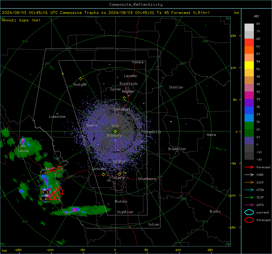Click the 9.1 storm top label

45,193
